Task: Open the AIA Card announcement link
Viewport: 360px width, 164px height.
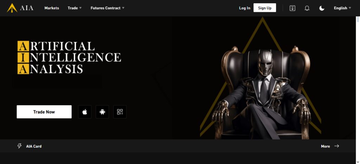Action: click(34, 146)
